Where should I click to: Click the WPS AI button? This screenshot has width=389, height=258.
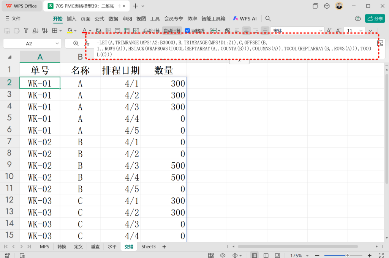(245, 19)
